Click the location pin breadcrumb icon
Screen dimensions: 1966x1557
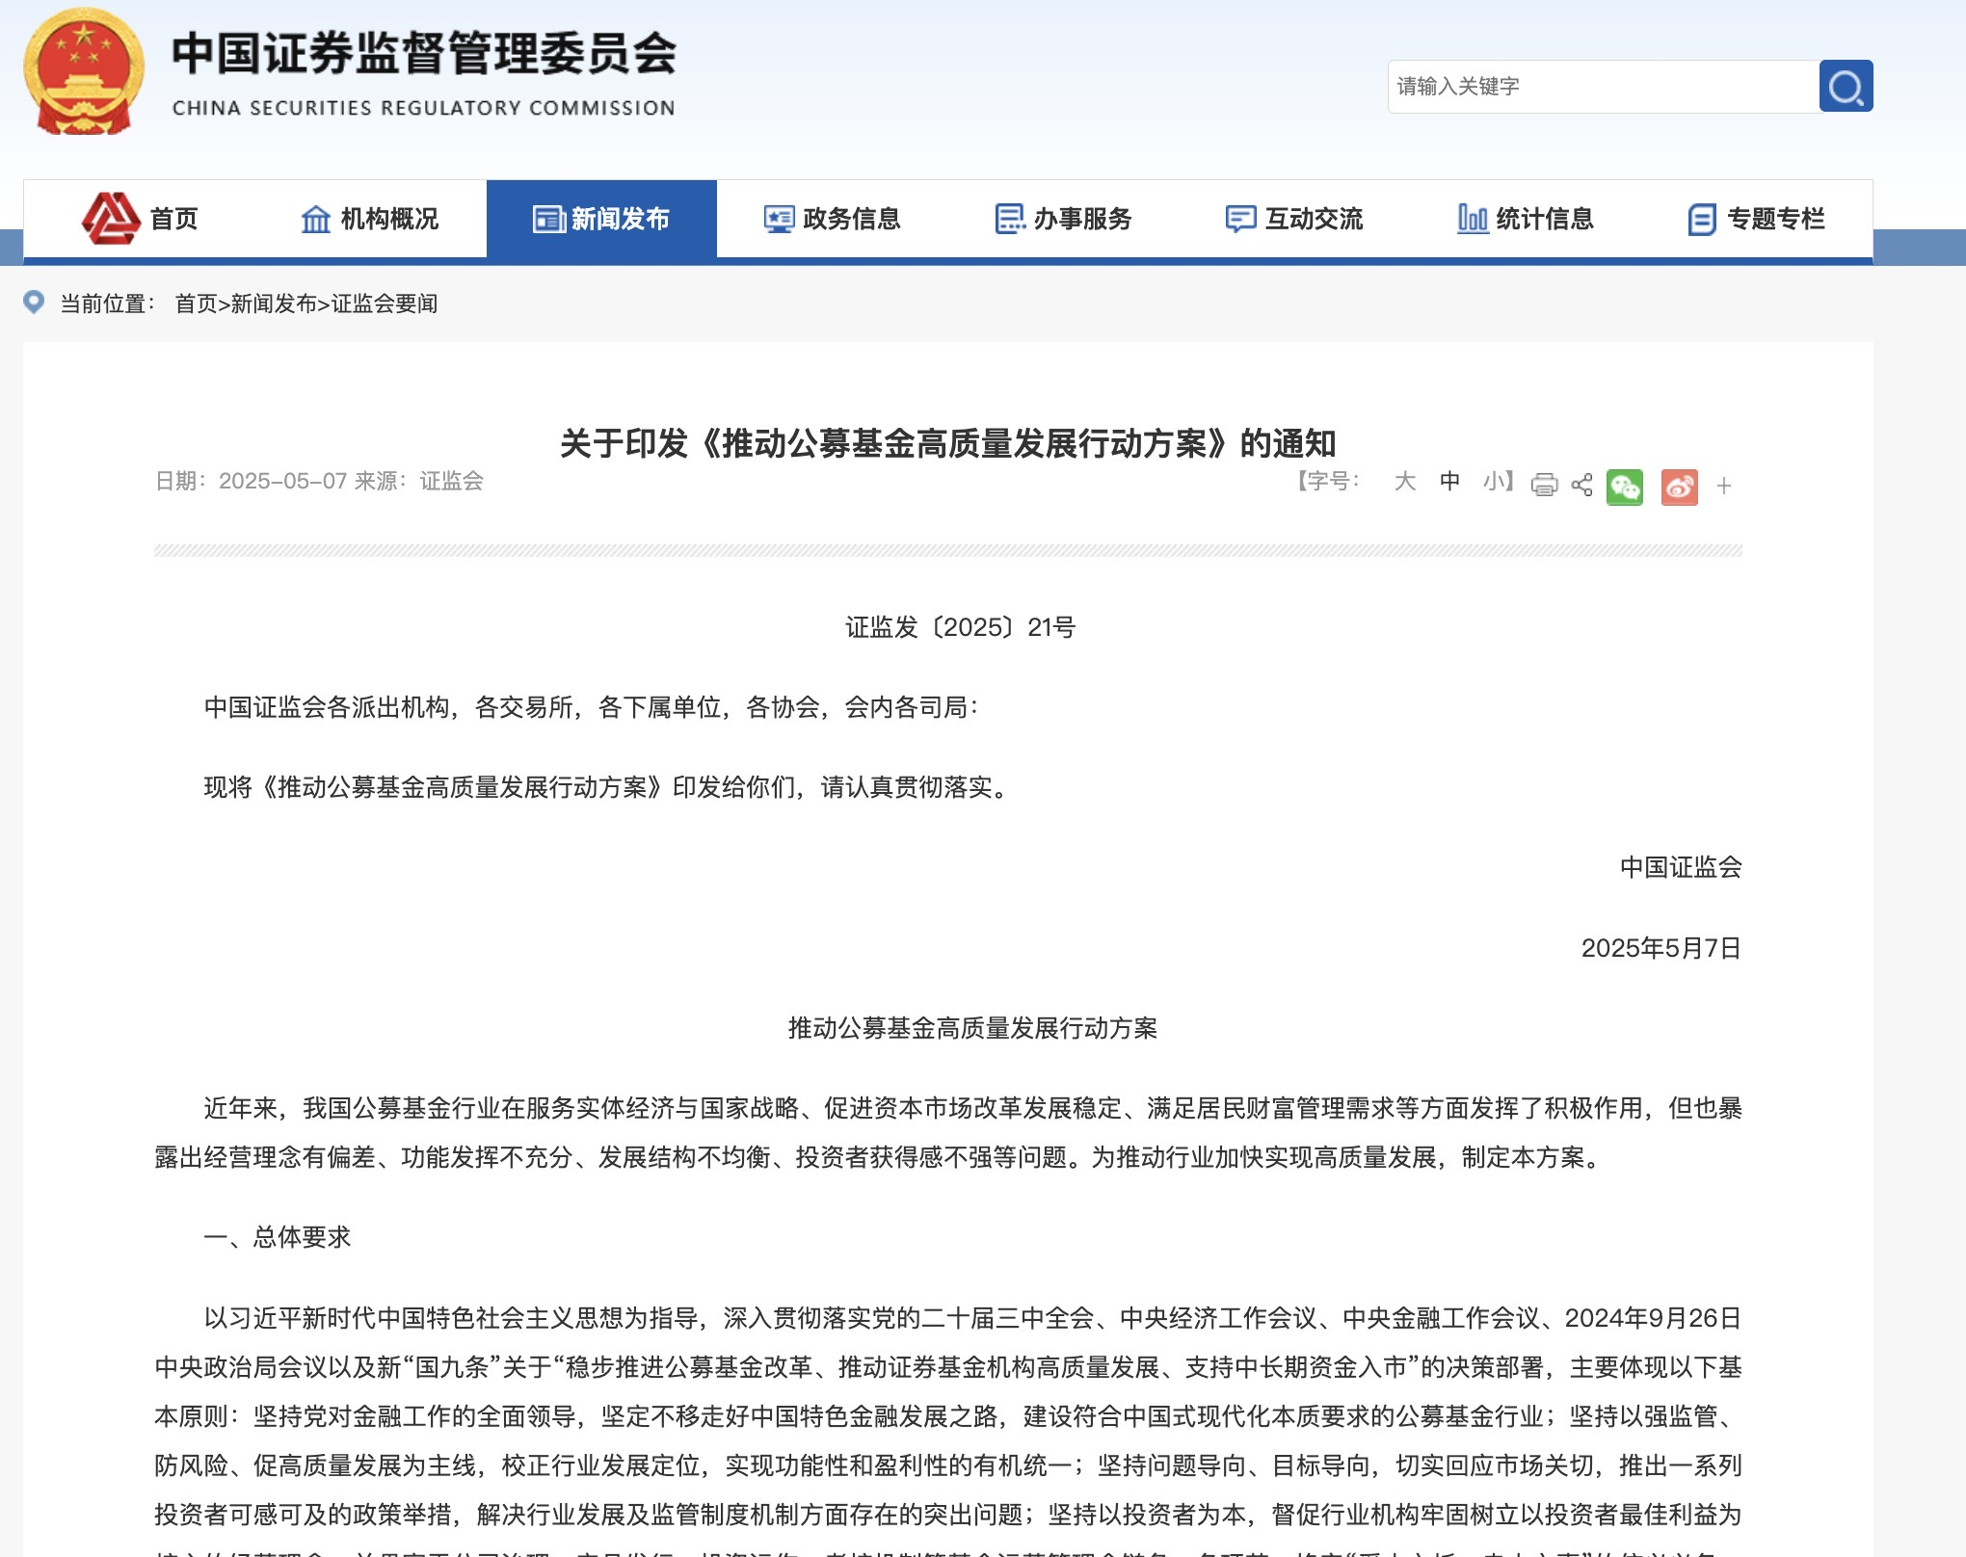point(34,303)
